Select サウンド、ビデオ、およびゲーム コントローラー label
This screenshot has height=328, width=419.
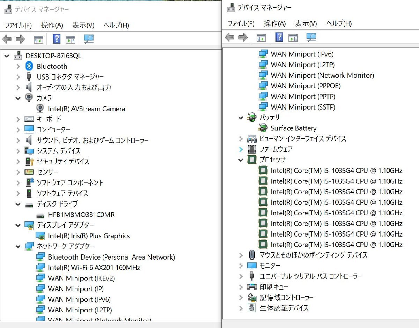click(x=93, y=140)
